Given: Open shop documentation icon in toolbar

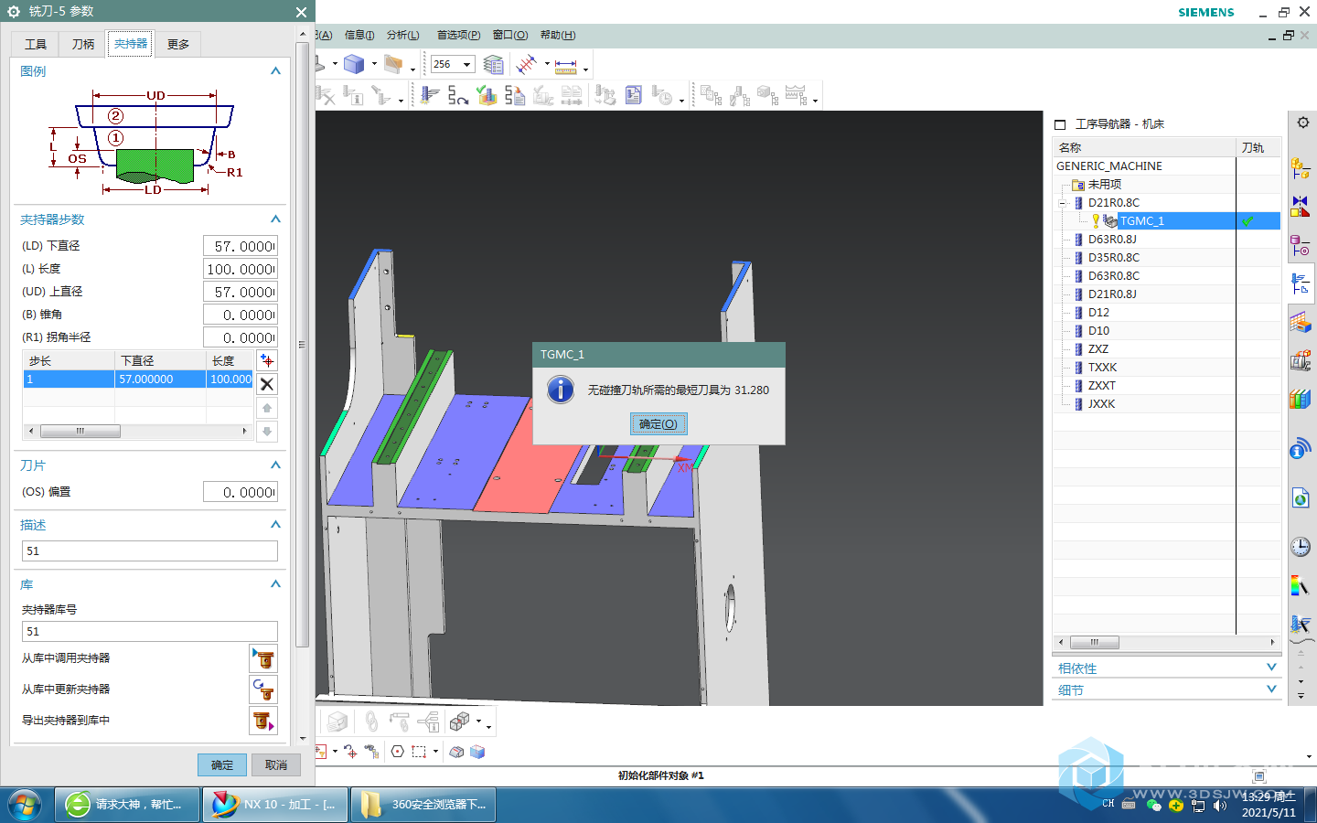Looking at the screenshot, I should click(634, 95).
